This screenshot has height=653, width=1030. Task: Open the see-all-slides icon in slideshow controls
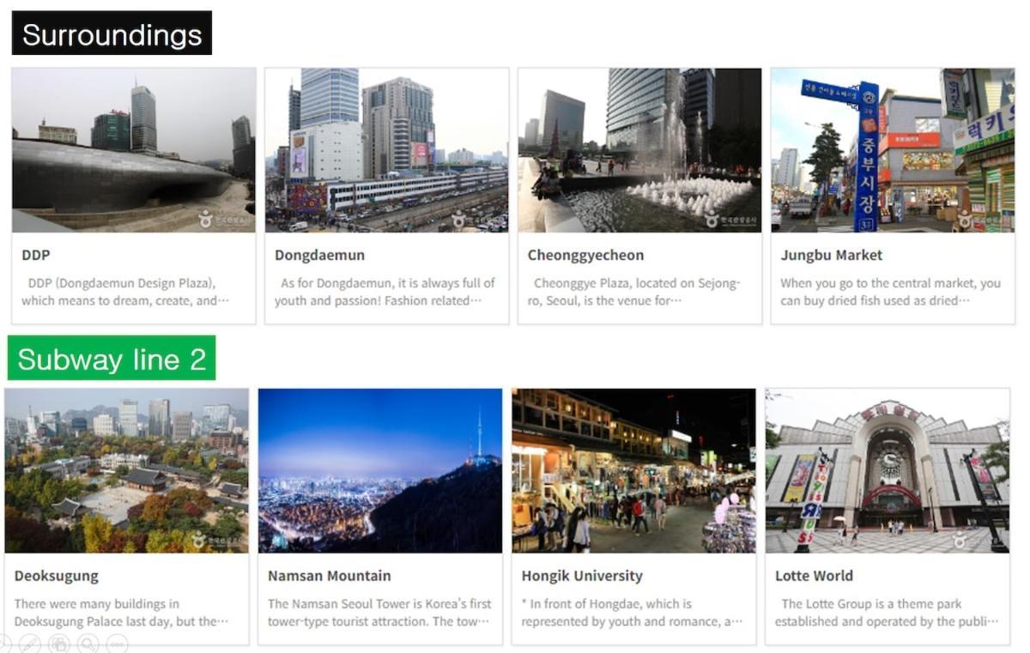pos(59,643)
